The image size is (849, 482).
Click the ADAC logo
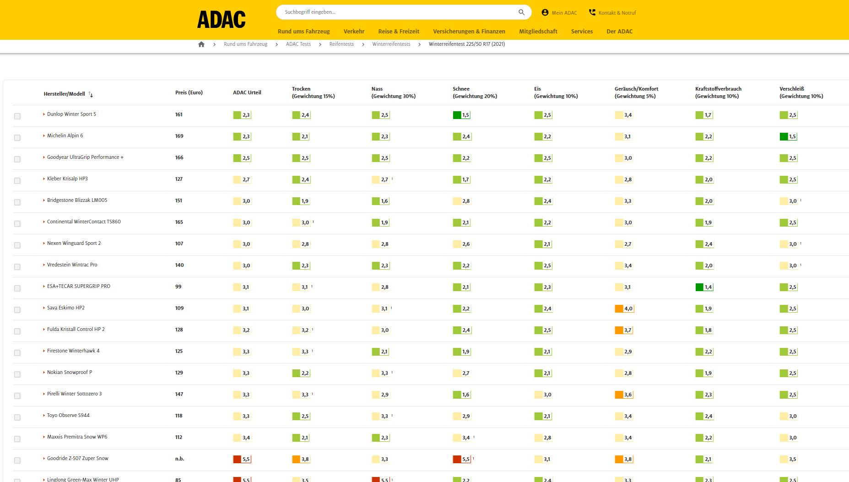point(222,20)
